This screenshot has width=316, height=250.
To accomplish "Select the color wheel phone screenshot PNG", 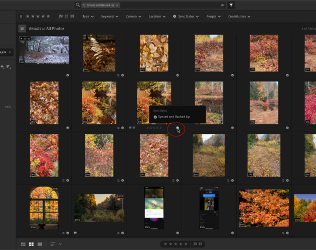I will point(154,208).
